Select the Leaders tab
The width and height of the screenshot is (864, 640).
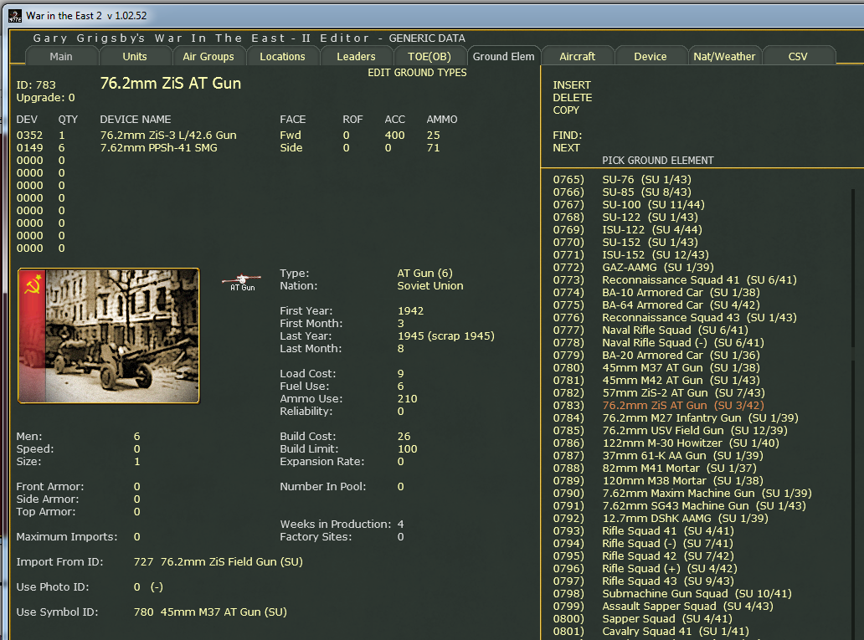[356, 57]
